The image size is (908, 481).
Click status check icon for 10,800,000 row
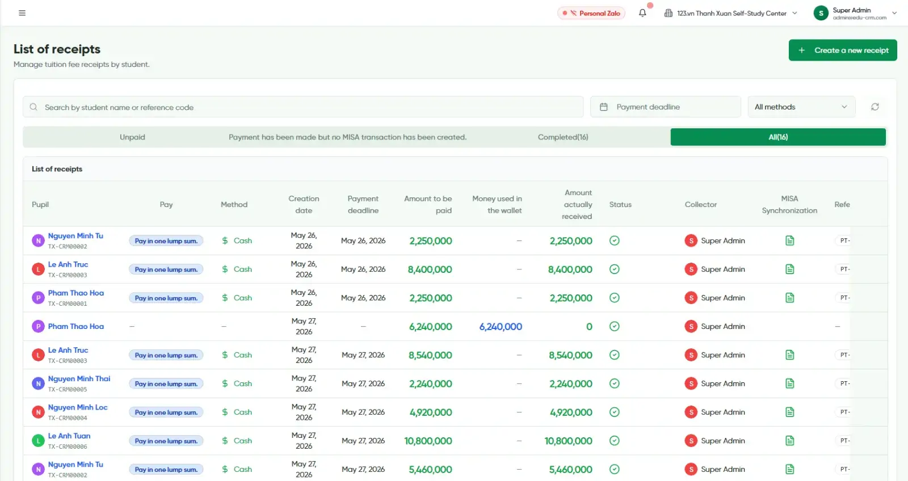pyautogui.click(x=614, y=441)
